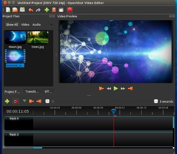The width and height of the screenshot is (177, 154).
Task: Open Track 4 menu arrow
Action: pos(6,119)
